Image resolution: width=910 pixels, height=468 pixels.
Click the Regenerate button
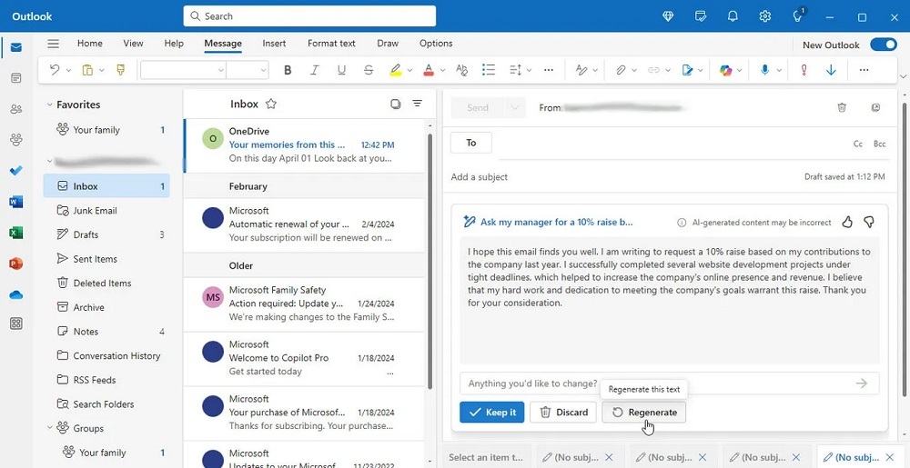(x=644, y=412)
